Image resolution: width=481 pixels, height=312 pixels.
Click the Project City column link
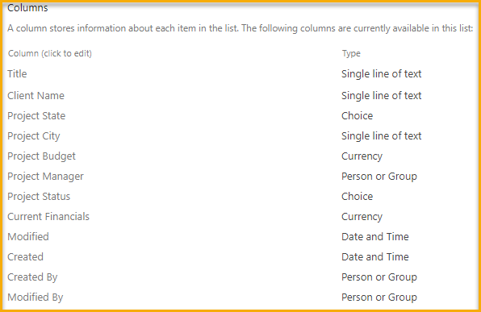coord(34,136)
